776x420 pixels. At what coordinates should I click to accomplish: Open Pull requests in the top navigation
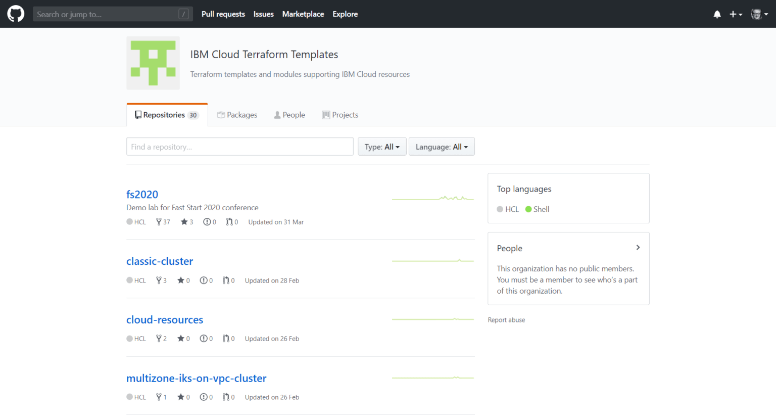point(223,14)
